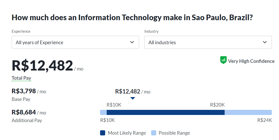This screenshot has width=279, height=140.
Task: Click the green Very High Confidence shield icon
Action: click(x=223, y=60)
